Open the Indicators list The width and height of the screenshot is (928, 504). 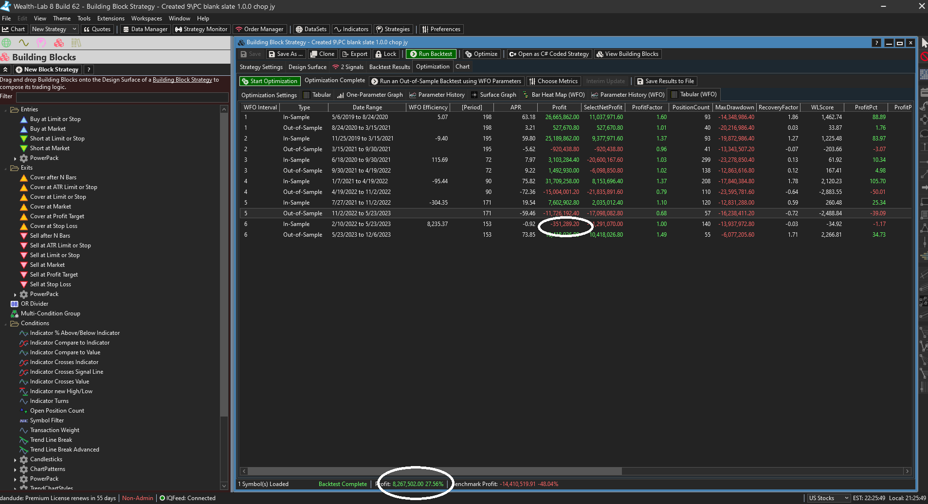pyautogui.click(x=351, y=29)
